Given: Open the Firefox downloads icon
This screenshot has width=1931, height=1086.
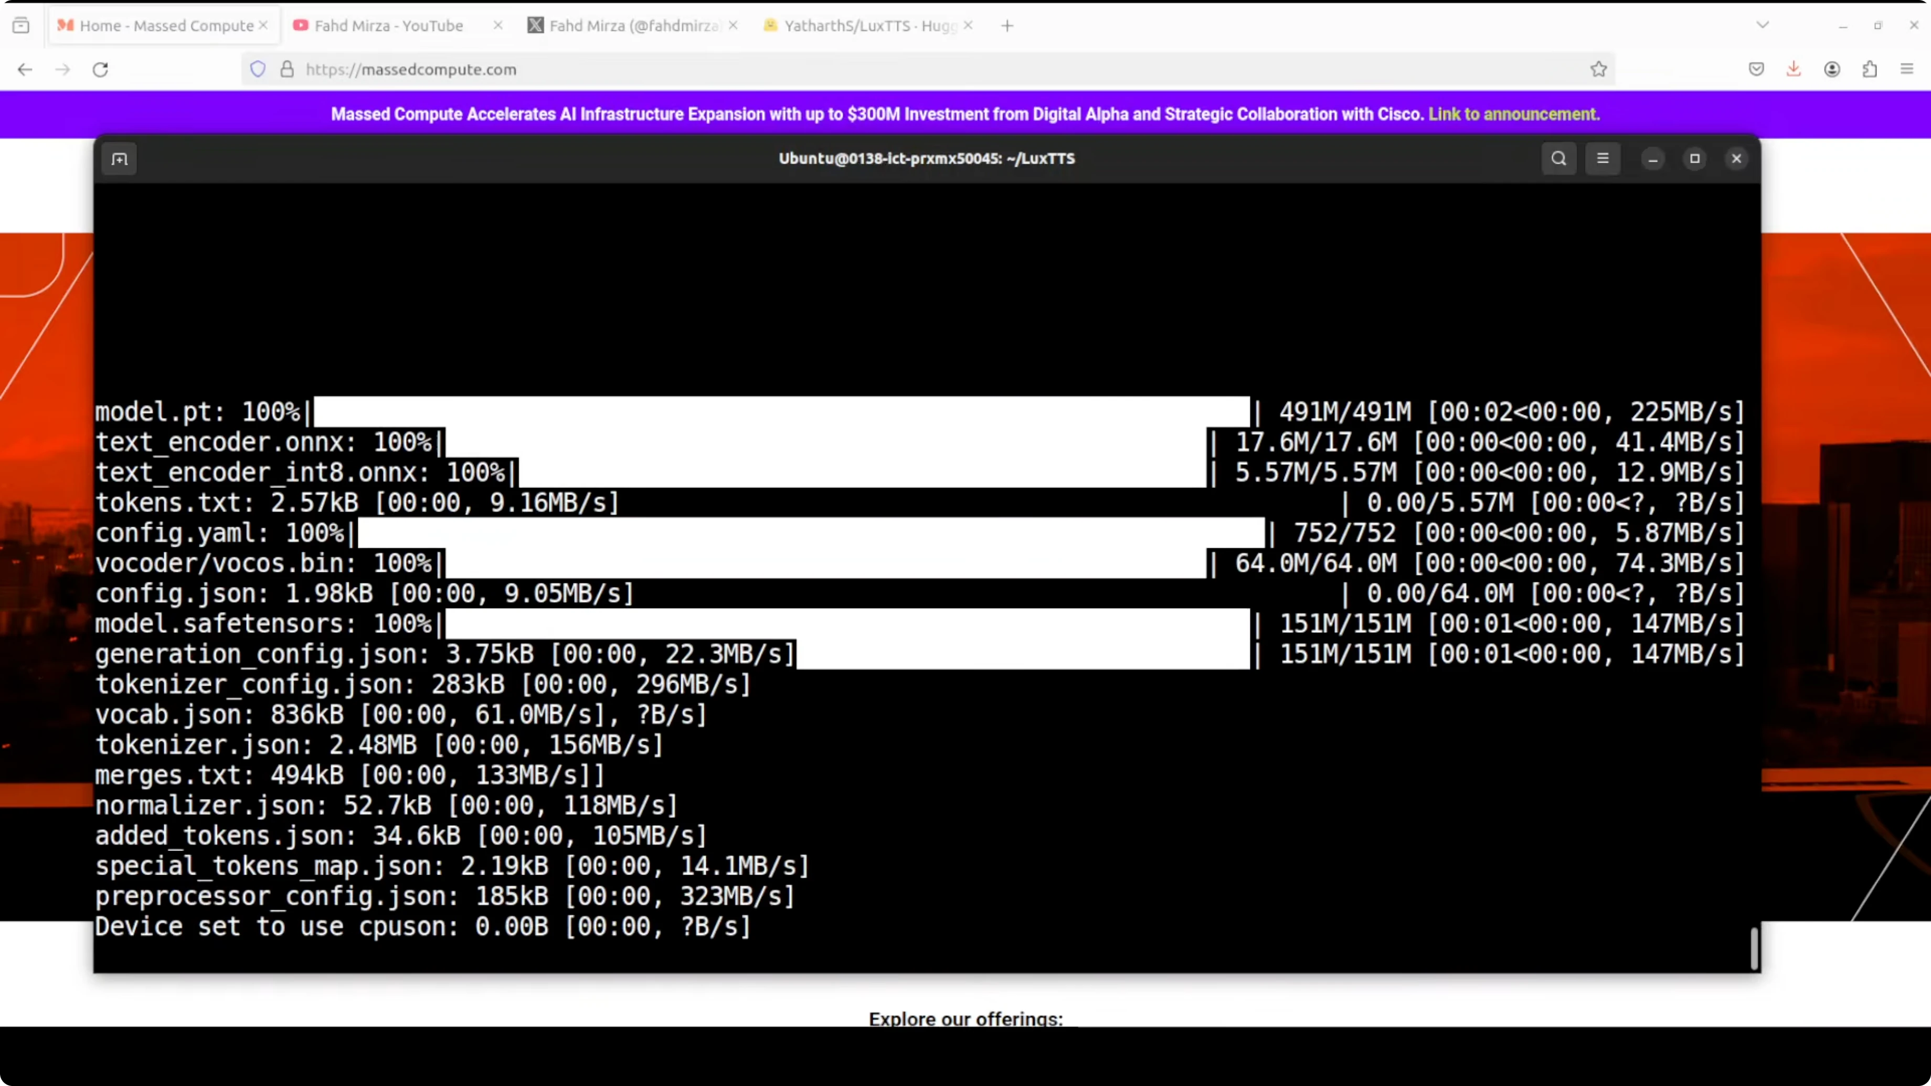Looking at the screenshot, I should pyautogui.click(x=1793, y=70).
